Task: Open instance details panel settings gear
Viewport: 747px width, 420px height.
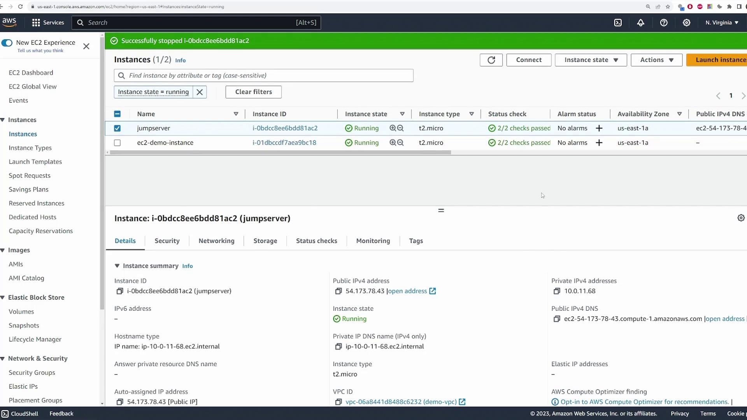Action: (741, 218)
